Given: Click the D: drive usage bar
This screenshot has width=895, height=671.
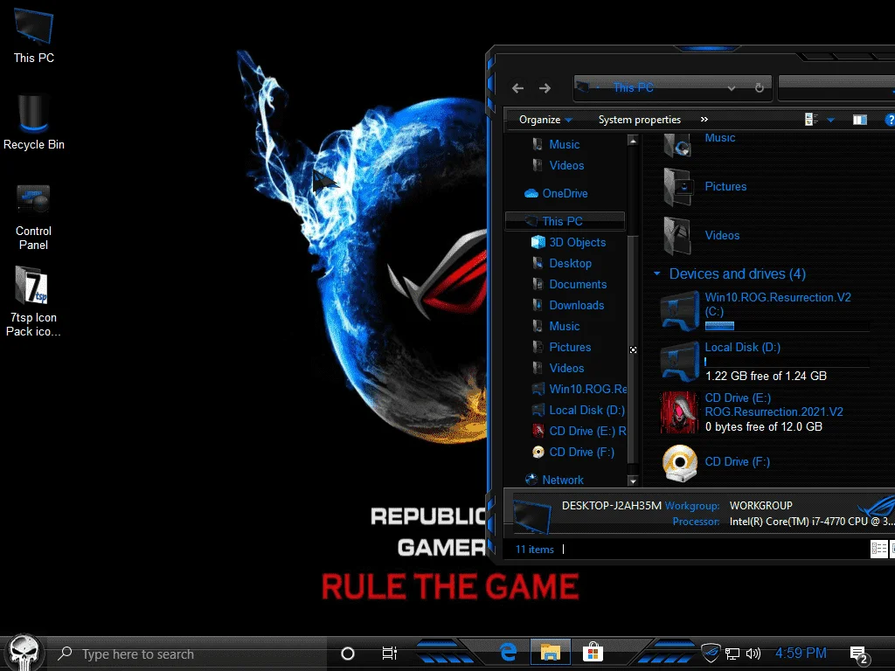Looking at the screenshot, I should (x=787, y=362).
